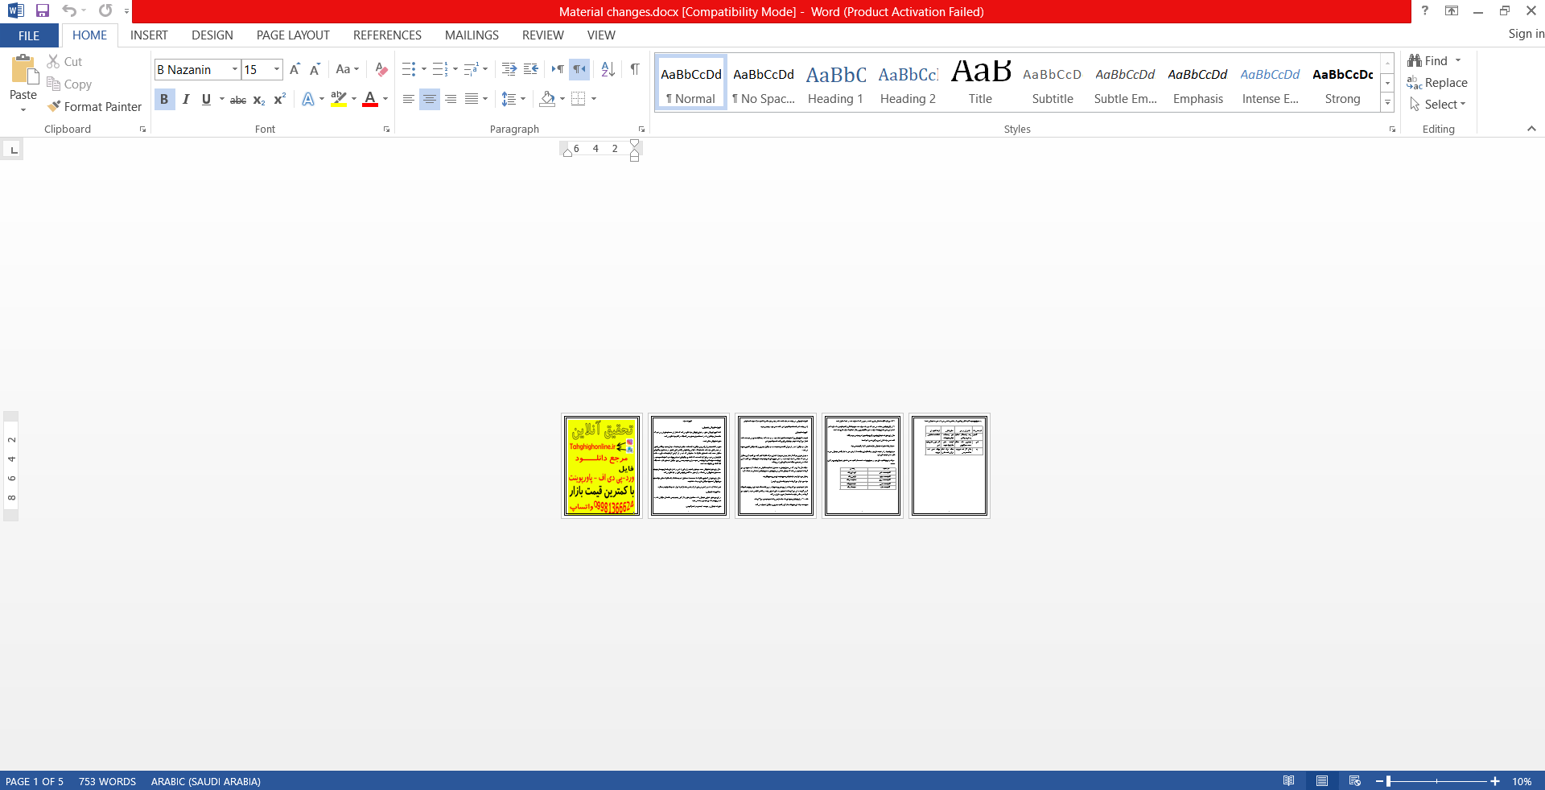Toggle Show/Hide paragraph marks
This screenshot has width=1545, height=790.
635,69
